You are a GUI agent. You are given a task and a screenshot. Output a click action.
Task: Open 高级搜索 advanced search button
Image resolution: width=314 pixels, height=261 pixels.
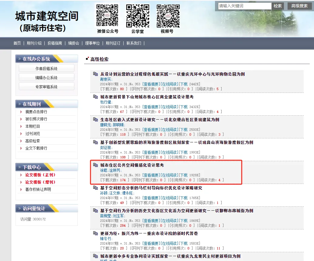click(x=299, y=6)
